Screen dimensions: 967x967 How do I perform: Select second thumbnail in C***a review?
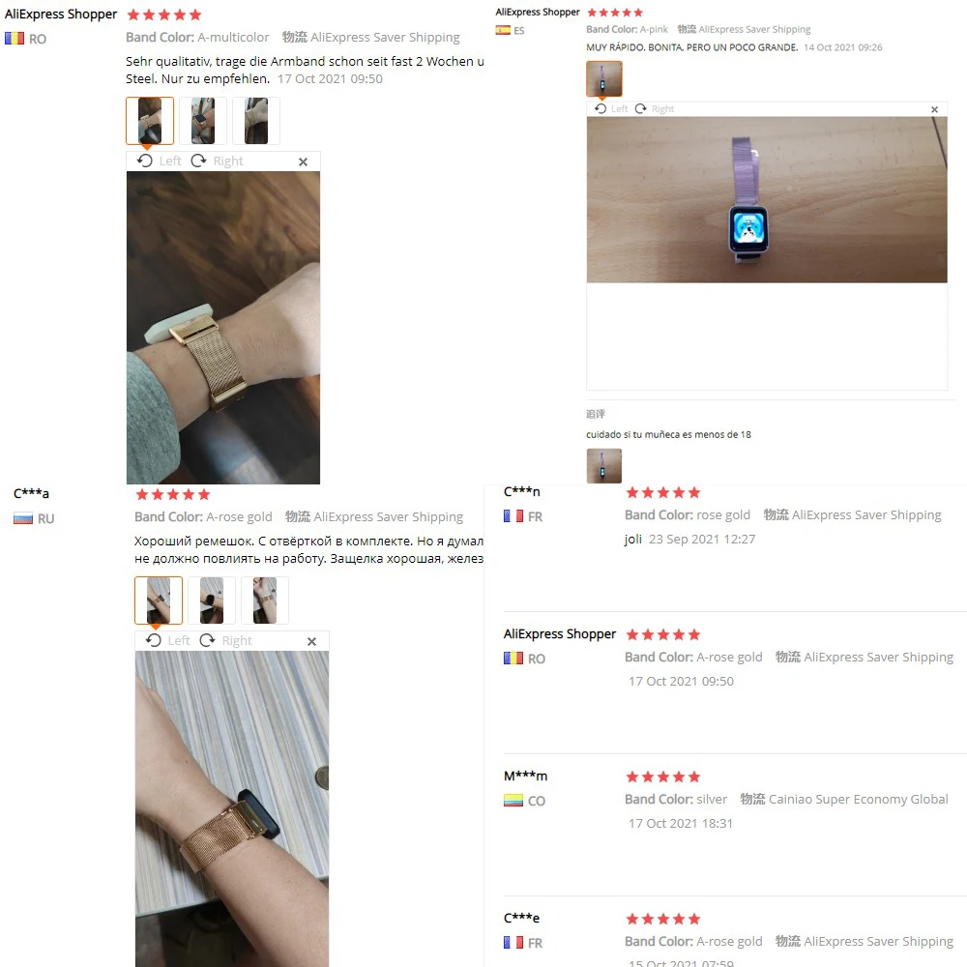(212, 601)
